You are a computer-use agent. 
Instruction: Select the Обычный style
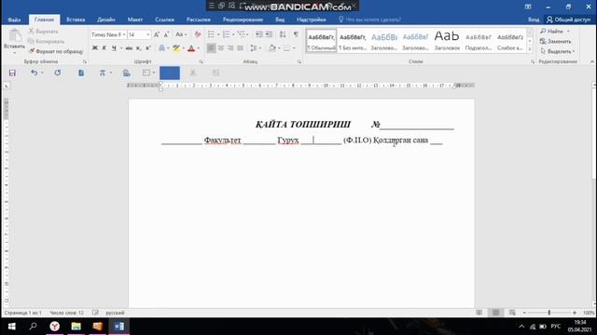[x=321, y=41]
